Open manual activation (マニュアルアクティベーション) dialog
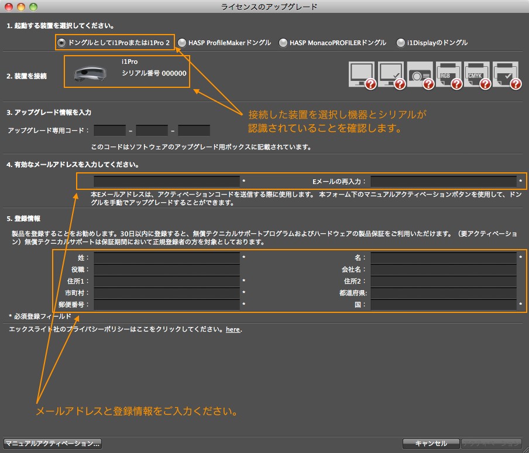Screen dimensions: 529x453 pyautogui.click(x=53, y=443)
